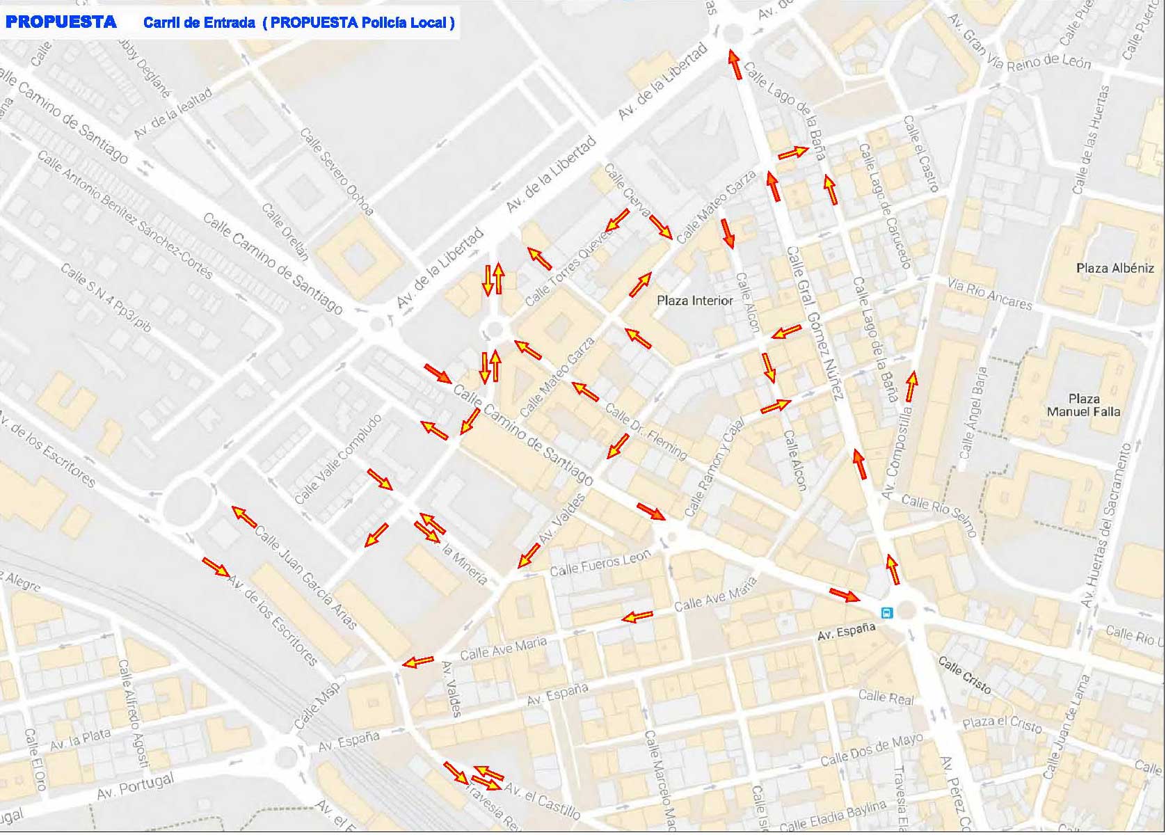The height and width of the screenshot is (835, 1166).
Task: Click the 'Plaza Interior' label
Action: (x=695, y=301)
